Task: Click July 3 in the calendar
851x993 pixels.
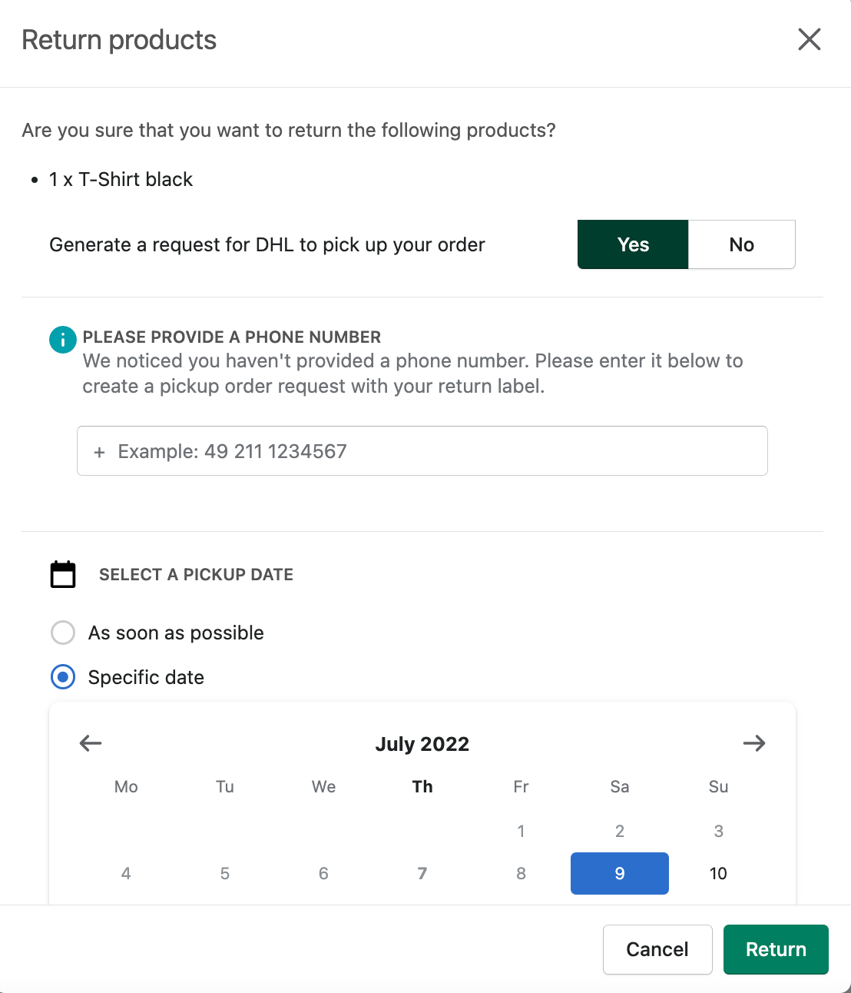Action: [x=718, y=831]
